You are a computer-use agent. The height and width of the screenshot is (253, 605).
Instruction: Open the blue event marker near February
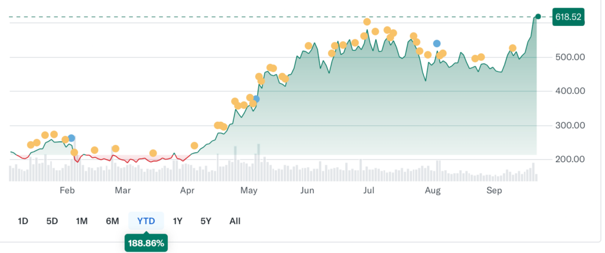[x=71, y=138]
